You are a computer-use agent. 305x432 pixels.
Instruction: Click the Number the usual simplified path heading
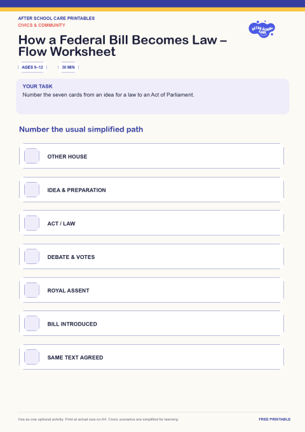tap(81, 129)
